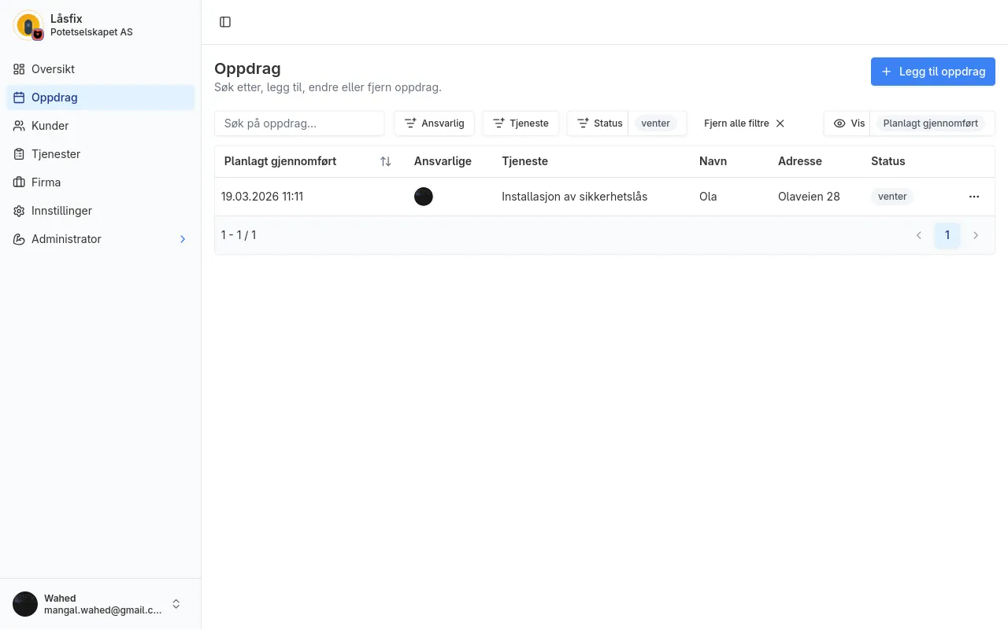The width and height of the screenshot is (1008, 630).
Task: Click Wahed's profile avatar
Action: [x=25, y=604]
